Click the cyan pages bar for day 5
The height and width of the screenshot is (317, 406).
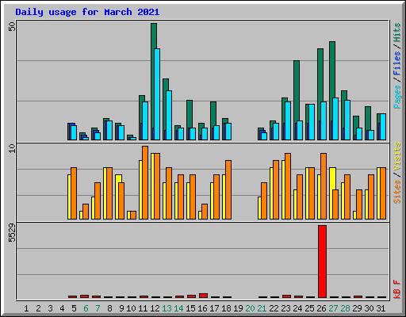tap(74, 132)
